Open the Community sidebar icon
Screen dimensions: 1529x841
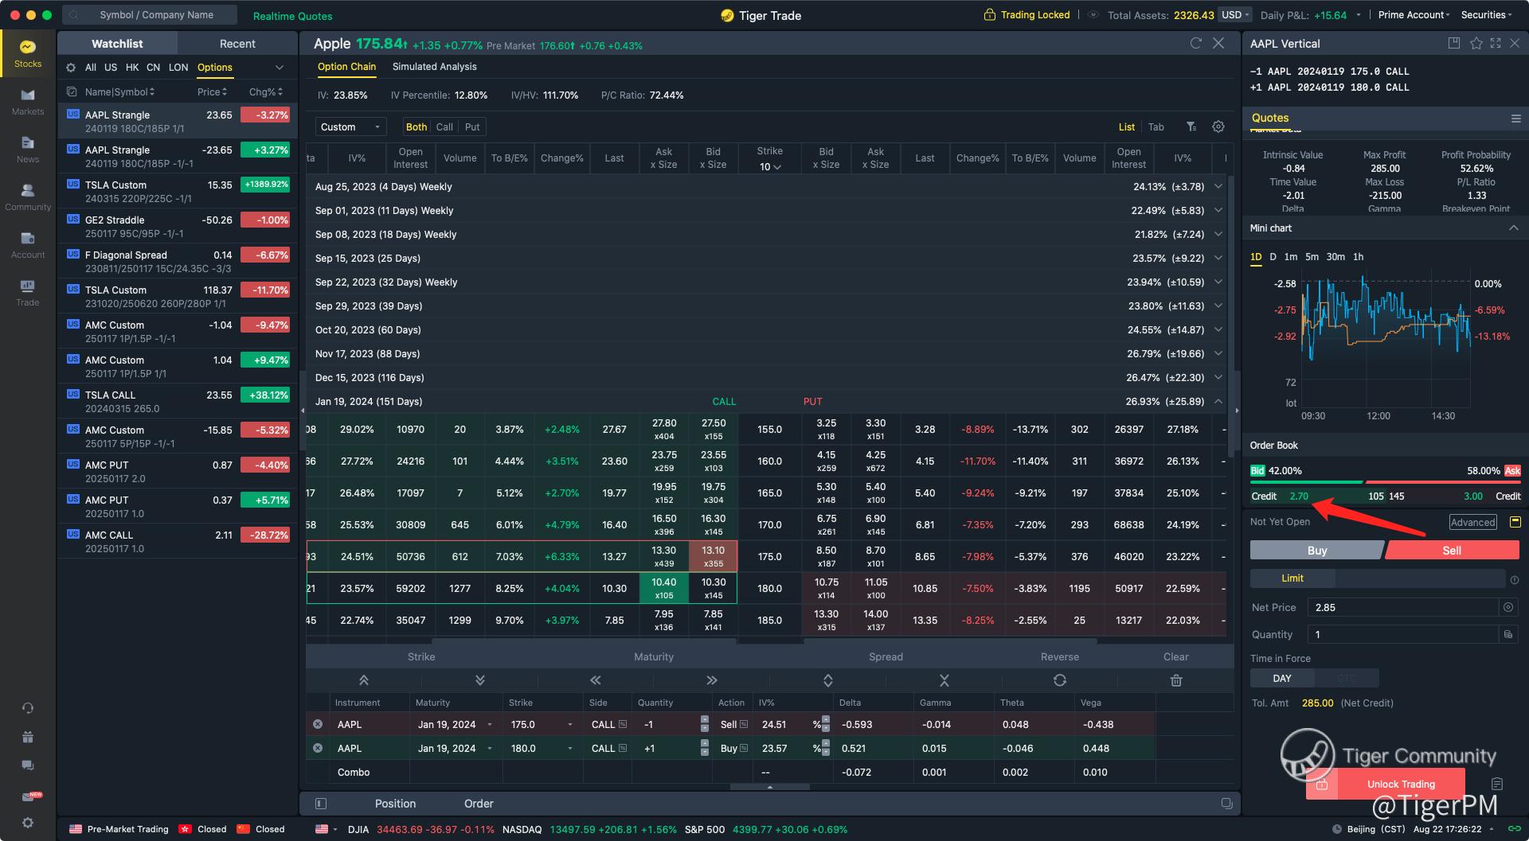pos(28,197)
